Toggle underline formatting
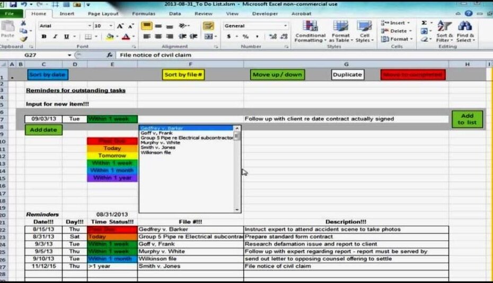 click(x=66, y=36)
